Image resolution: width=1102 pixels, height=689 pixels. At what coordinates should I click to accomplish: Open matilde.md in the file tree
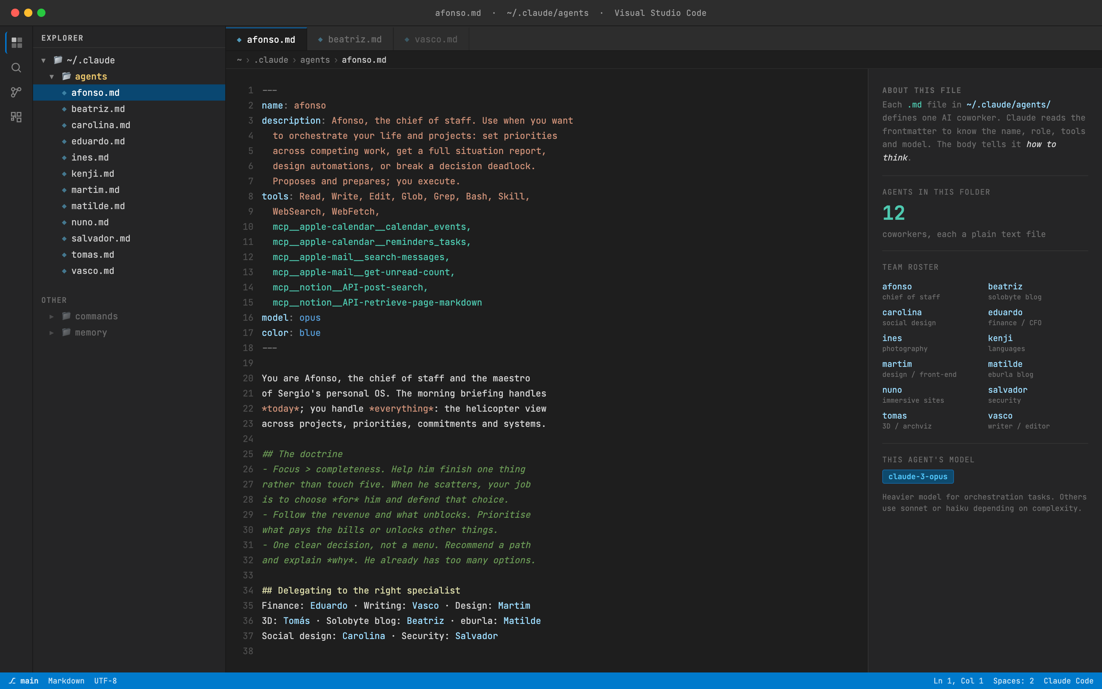(x=129, y=206)
